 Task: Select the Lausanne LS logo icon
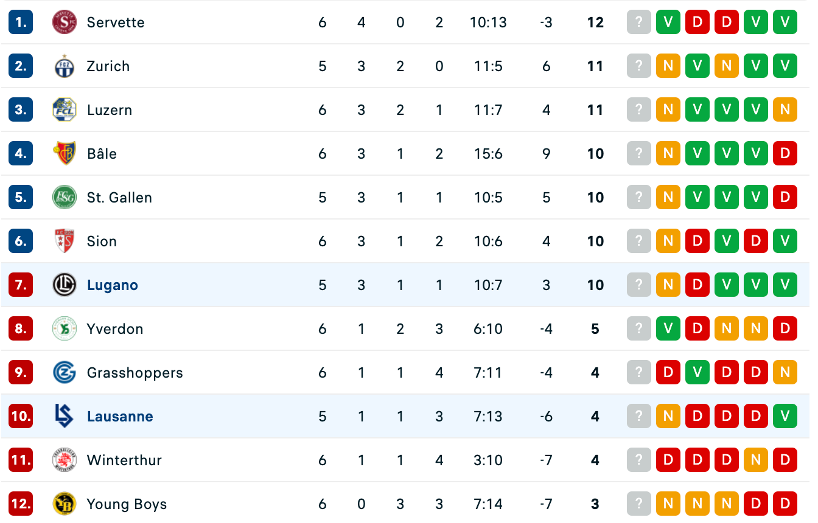64,417
